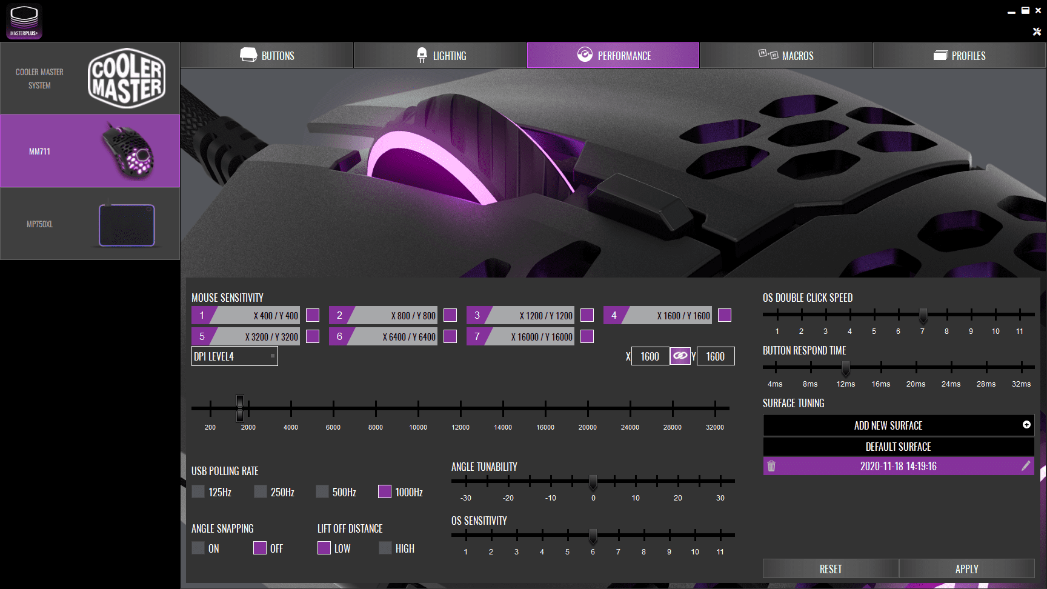Delete the 2020-11-18 surface with the trash icon
The height and width of the screenshot is (589, 1047).
(x=771, y=466)
